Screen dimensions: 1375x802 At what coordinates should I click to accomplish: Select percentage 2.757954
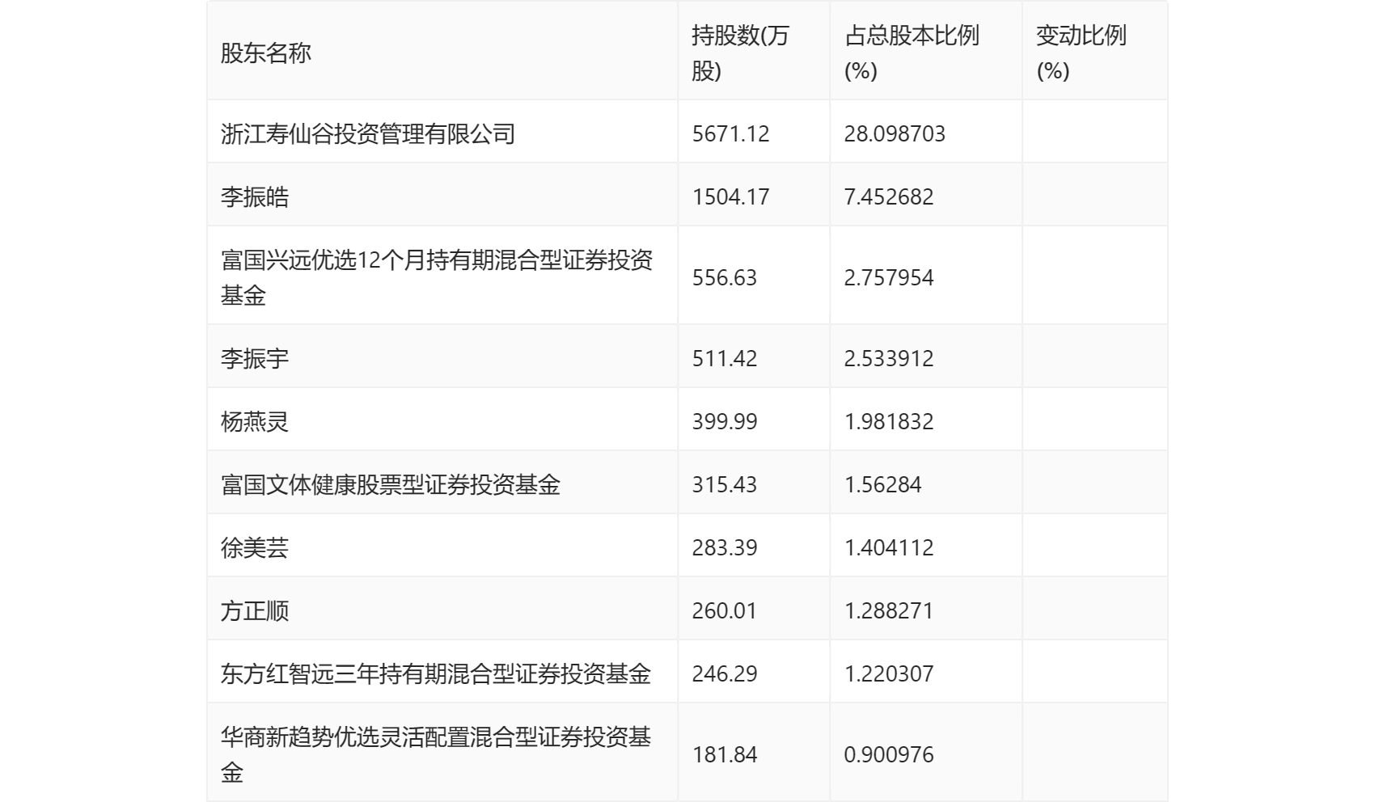coord(889,277)
